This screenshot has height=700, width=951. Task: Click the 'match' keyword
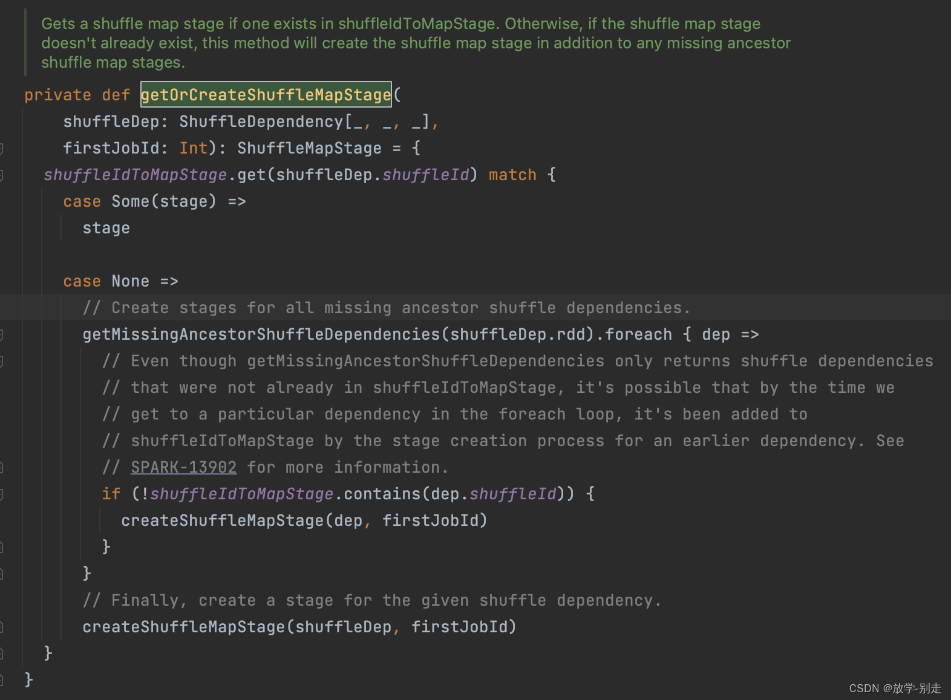click(512, 175)
